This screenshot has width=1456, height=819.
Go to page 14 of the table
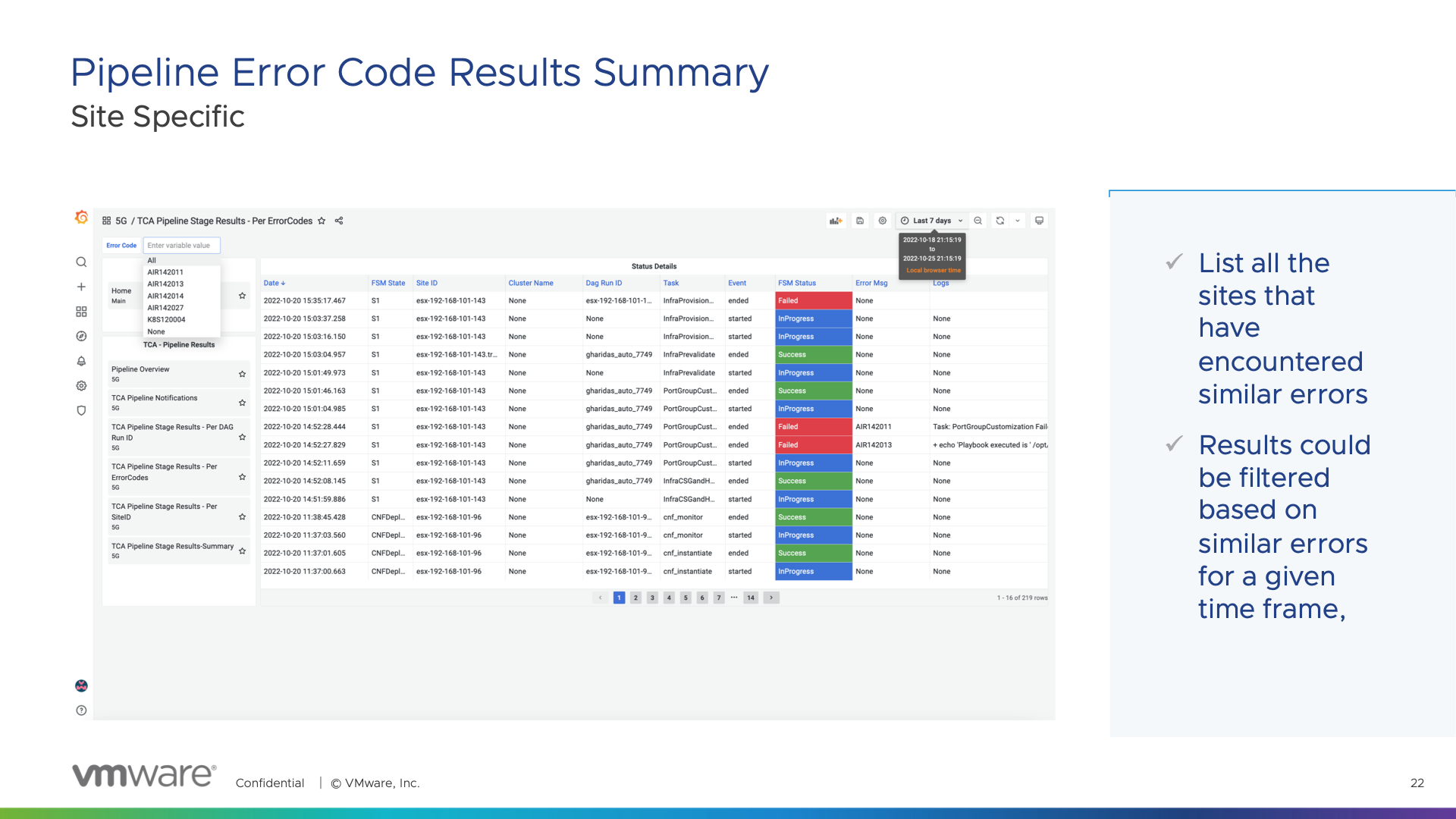(751, 598)
